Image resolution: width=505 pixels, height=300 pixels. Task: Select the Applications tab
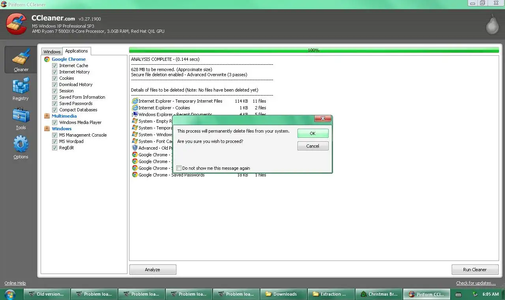pos(77,51)
